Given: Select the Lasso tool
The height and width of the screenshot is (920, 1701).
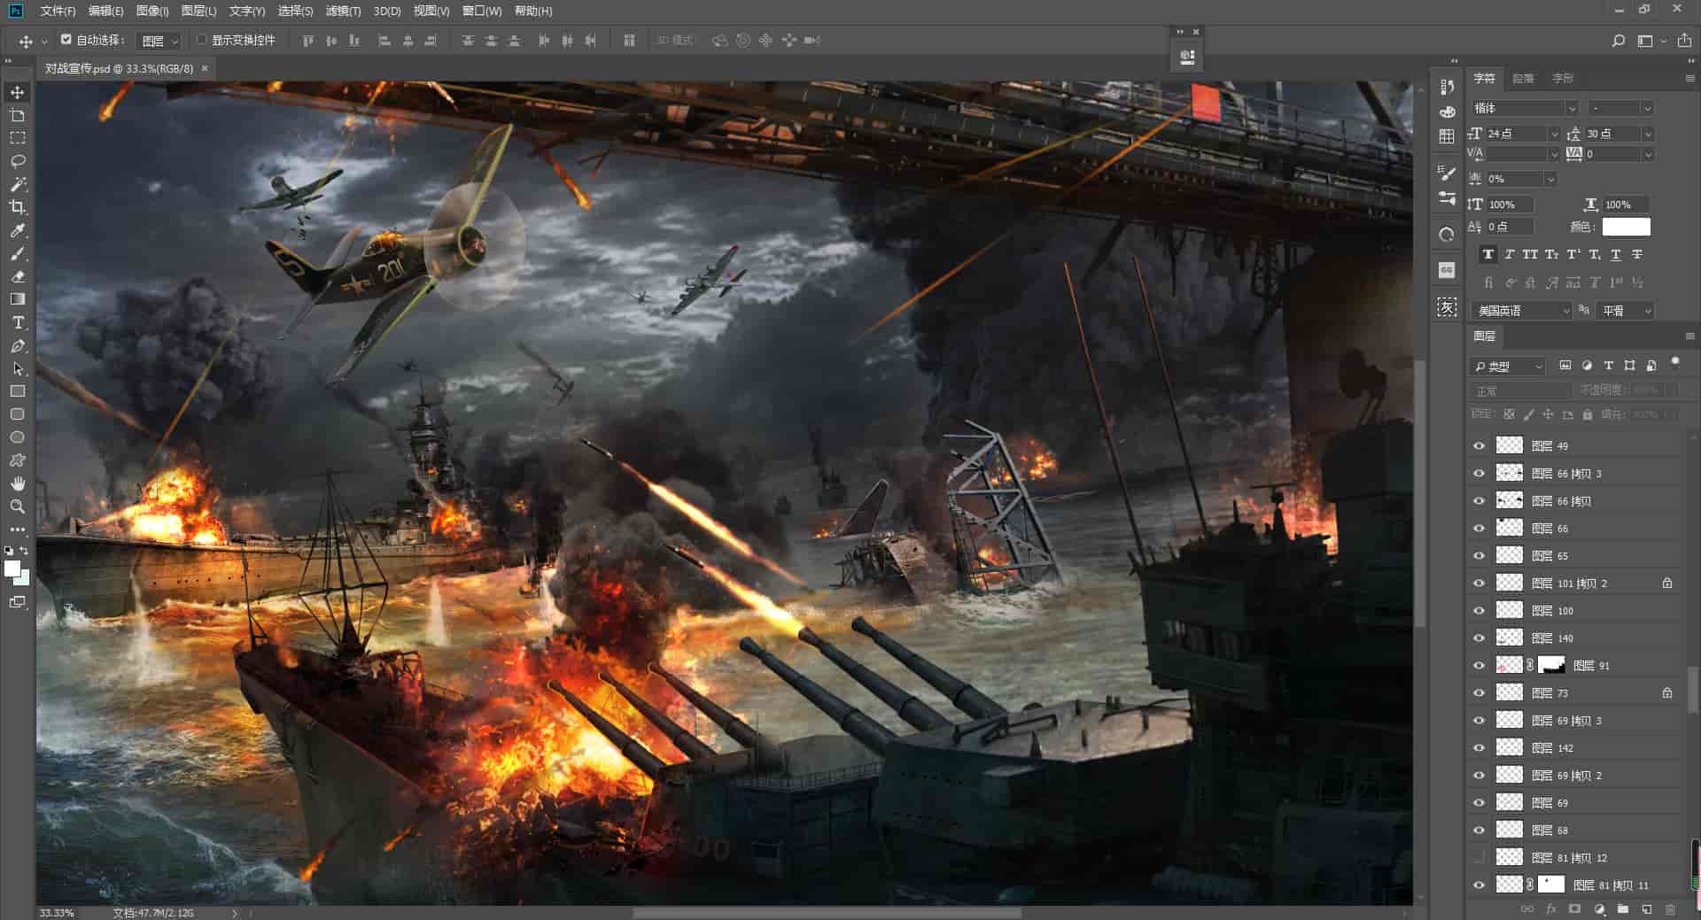Looking at the screenshot, I should 17,161.
